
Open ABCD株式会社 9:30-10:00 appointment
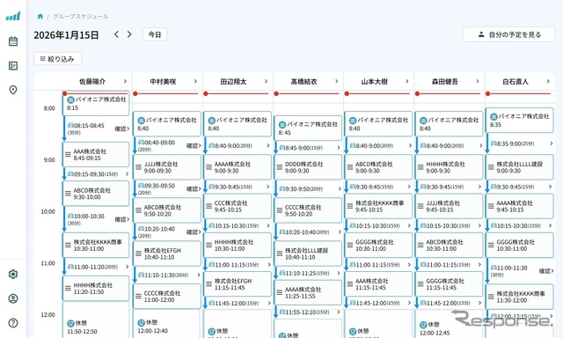(96, 194)
